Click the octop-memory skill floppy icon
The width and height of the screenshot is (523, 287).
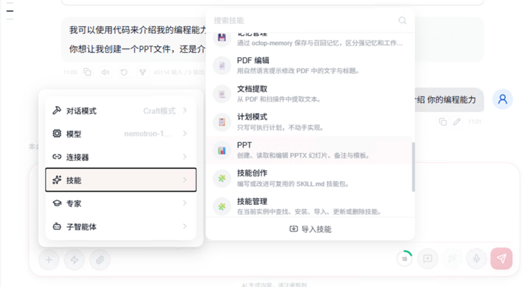click(x=222, y=38)
